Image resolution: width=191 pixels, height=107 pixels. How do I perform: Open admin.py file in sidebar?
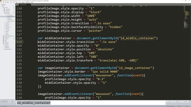click(7, 24)
